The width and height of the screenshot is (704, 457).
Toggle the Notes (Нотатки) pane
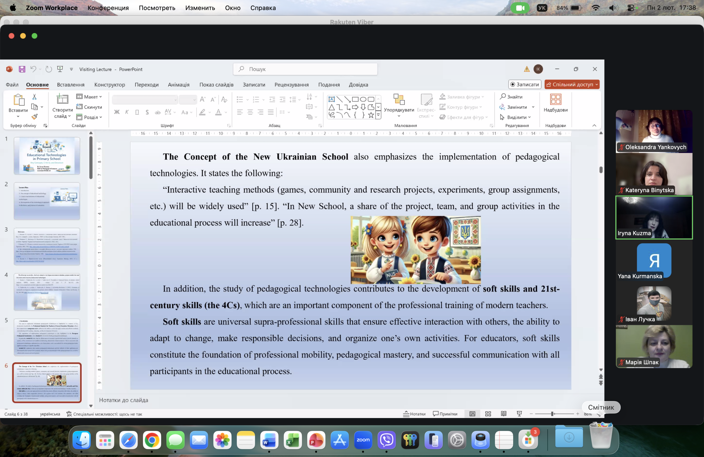tap(414, 414)
